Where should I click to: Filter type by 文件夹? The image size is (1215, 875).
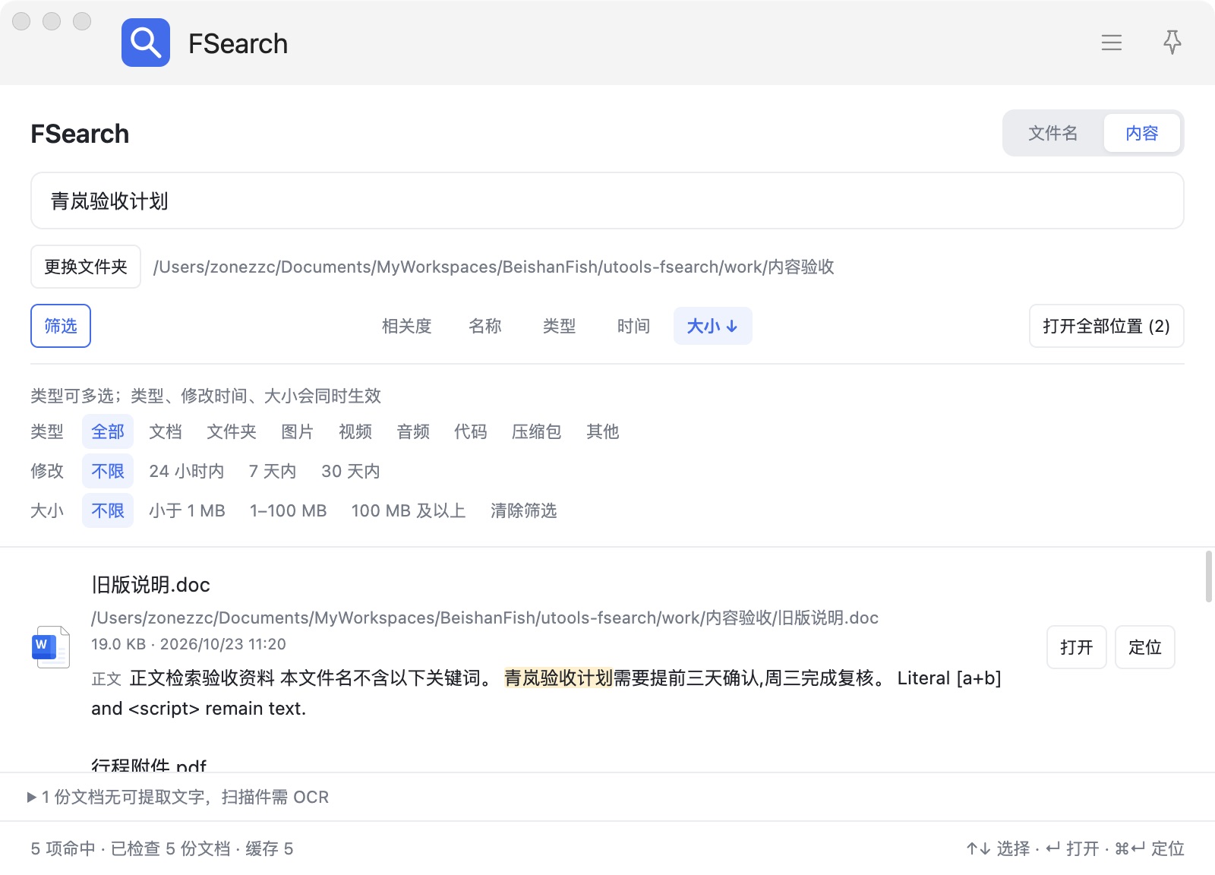tap(232, 431)
